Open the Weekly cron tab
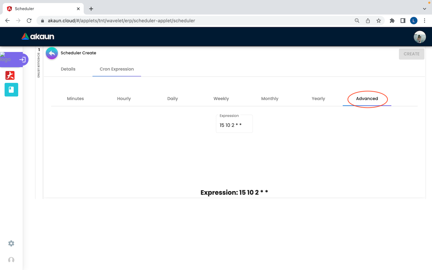Screen dimensions: 432x270 coord(221,99)
